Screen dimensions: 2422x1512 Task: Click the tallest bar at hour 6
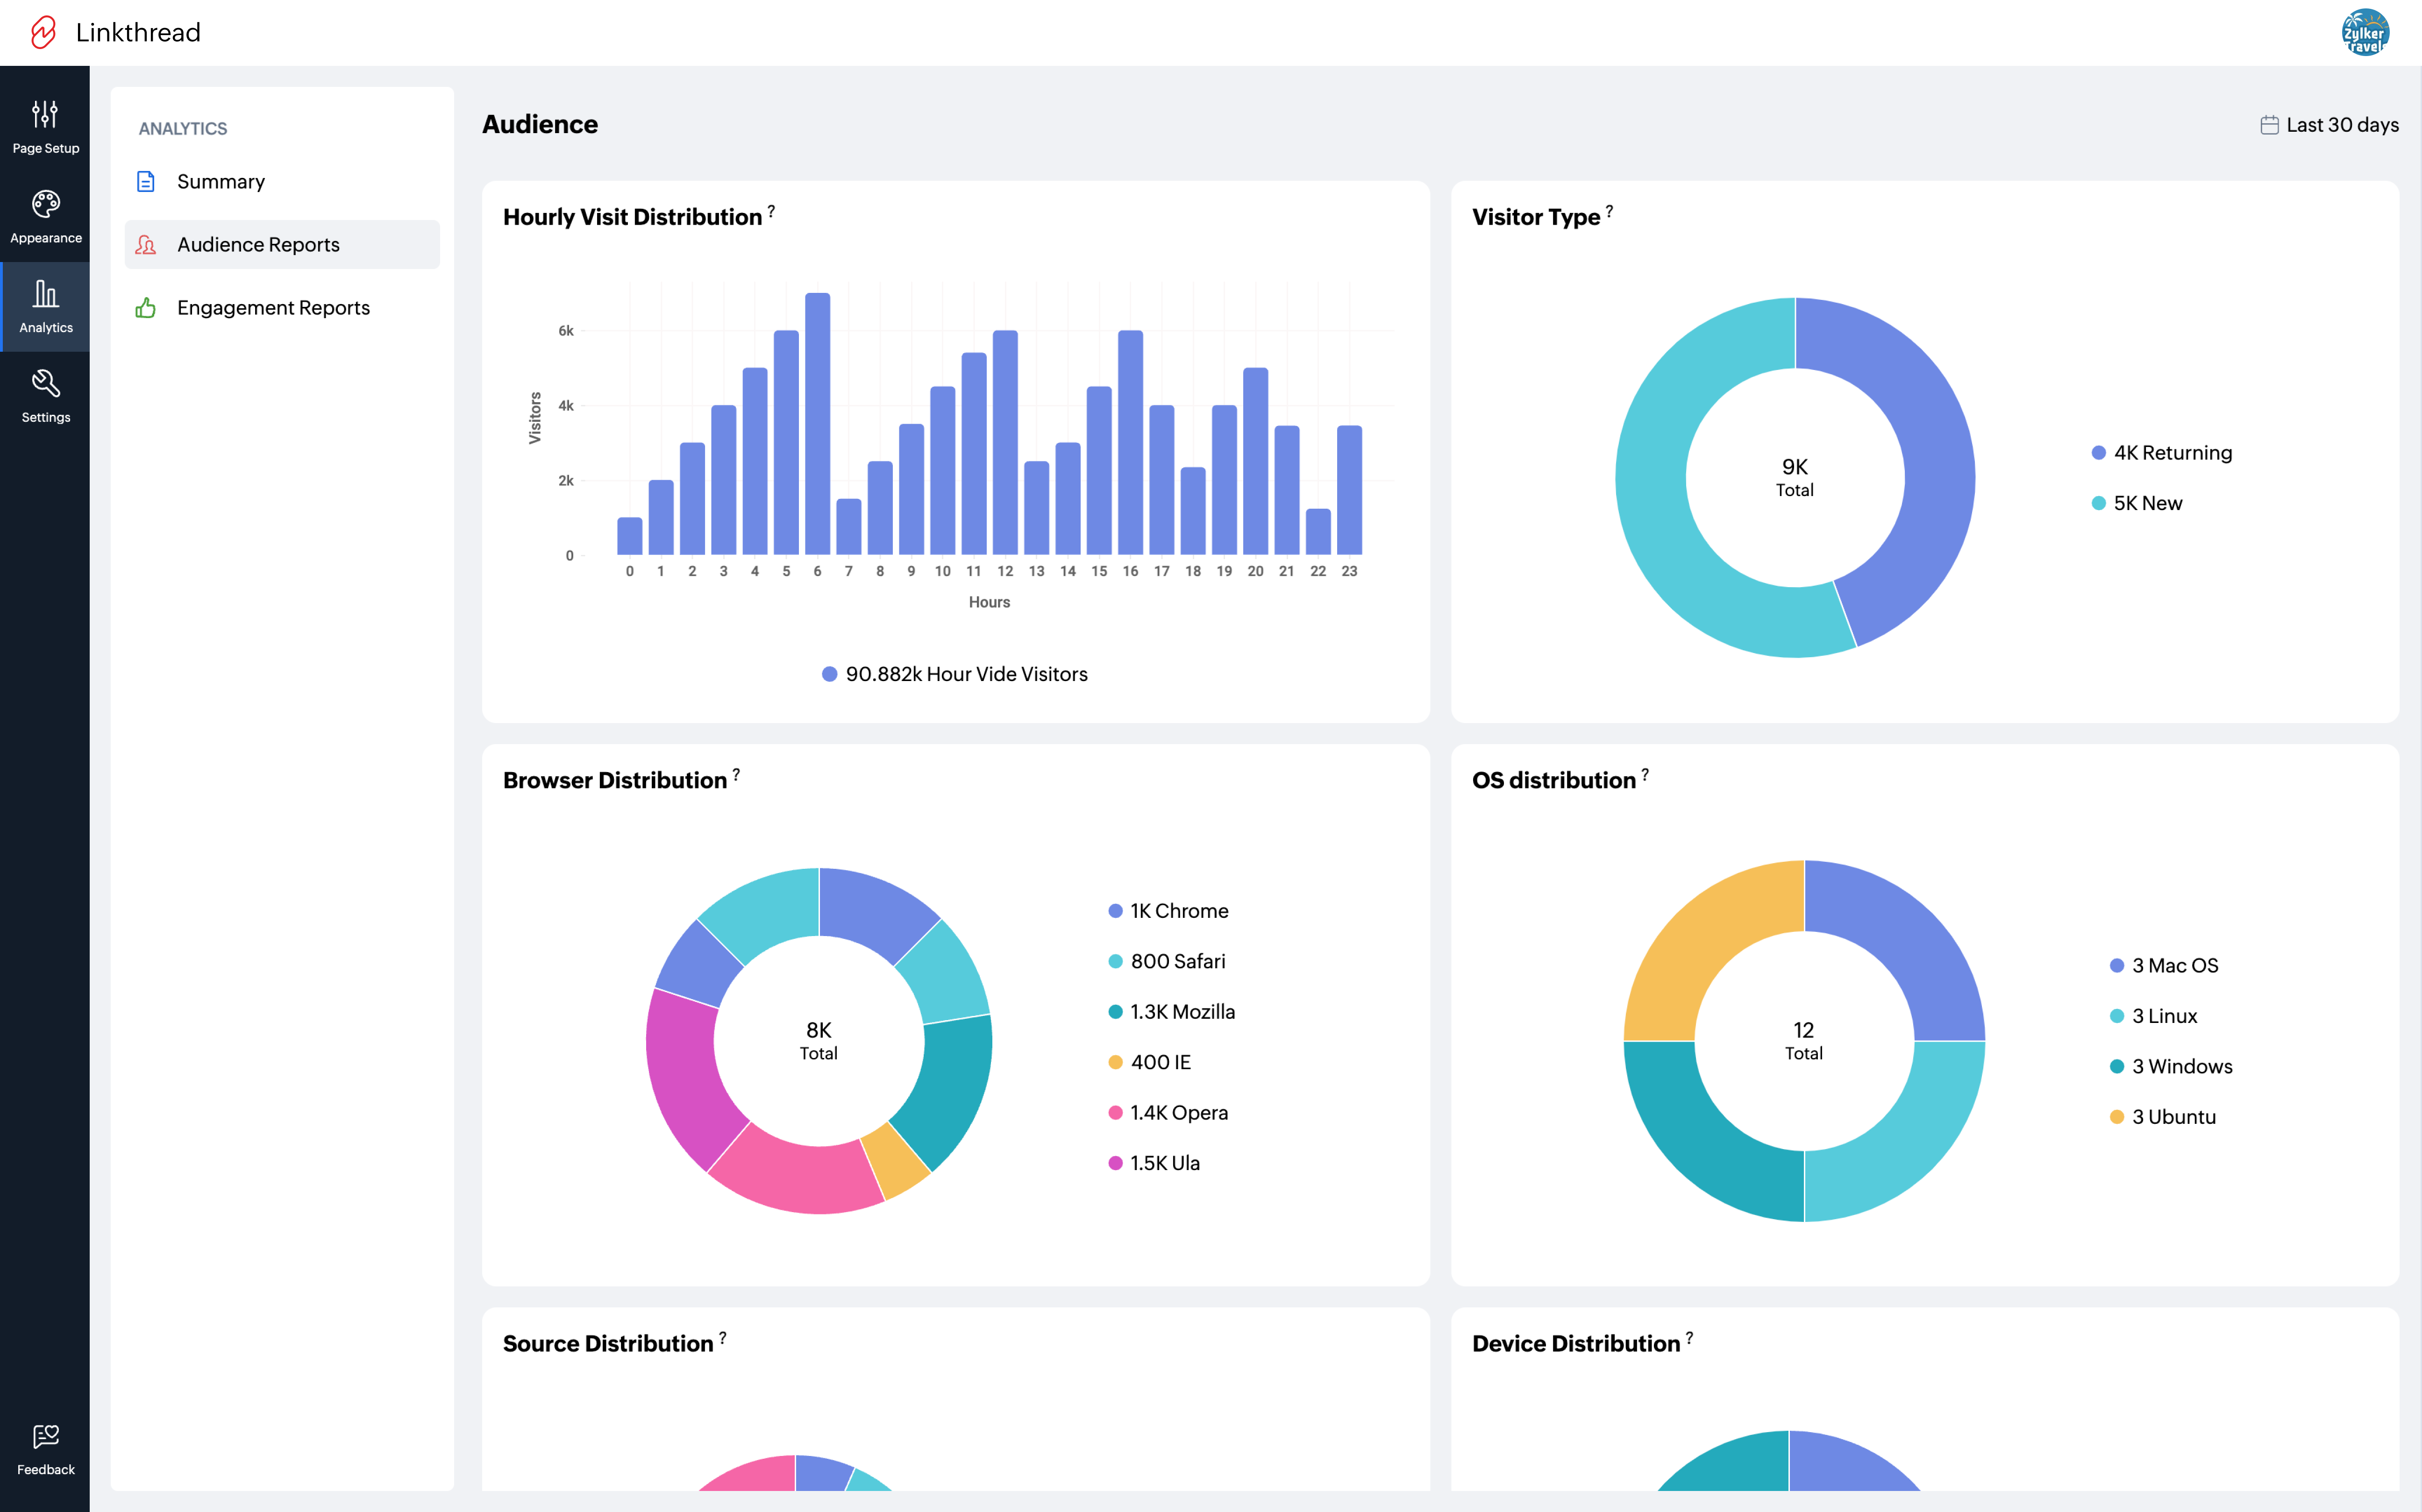click(x=817, y=423)
